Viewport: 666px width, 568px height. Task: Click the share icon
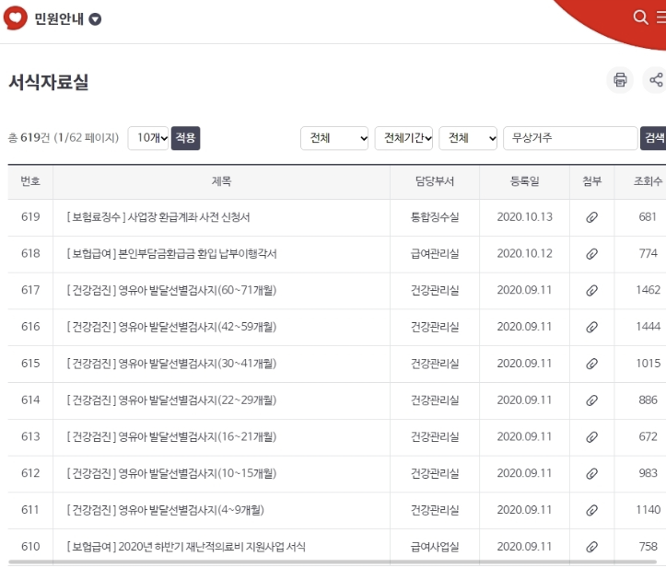click(655, 79)
